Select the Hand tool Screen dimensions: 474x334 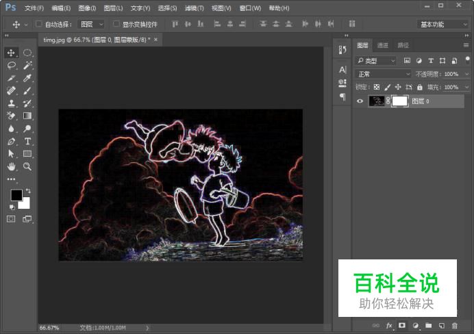click(x=12, y=166)
